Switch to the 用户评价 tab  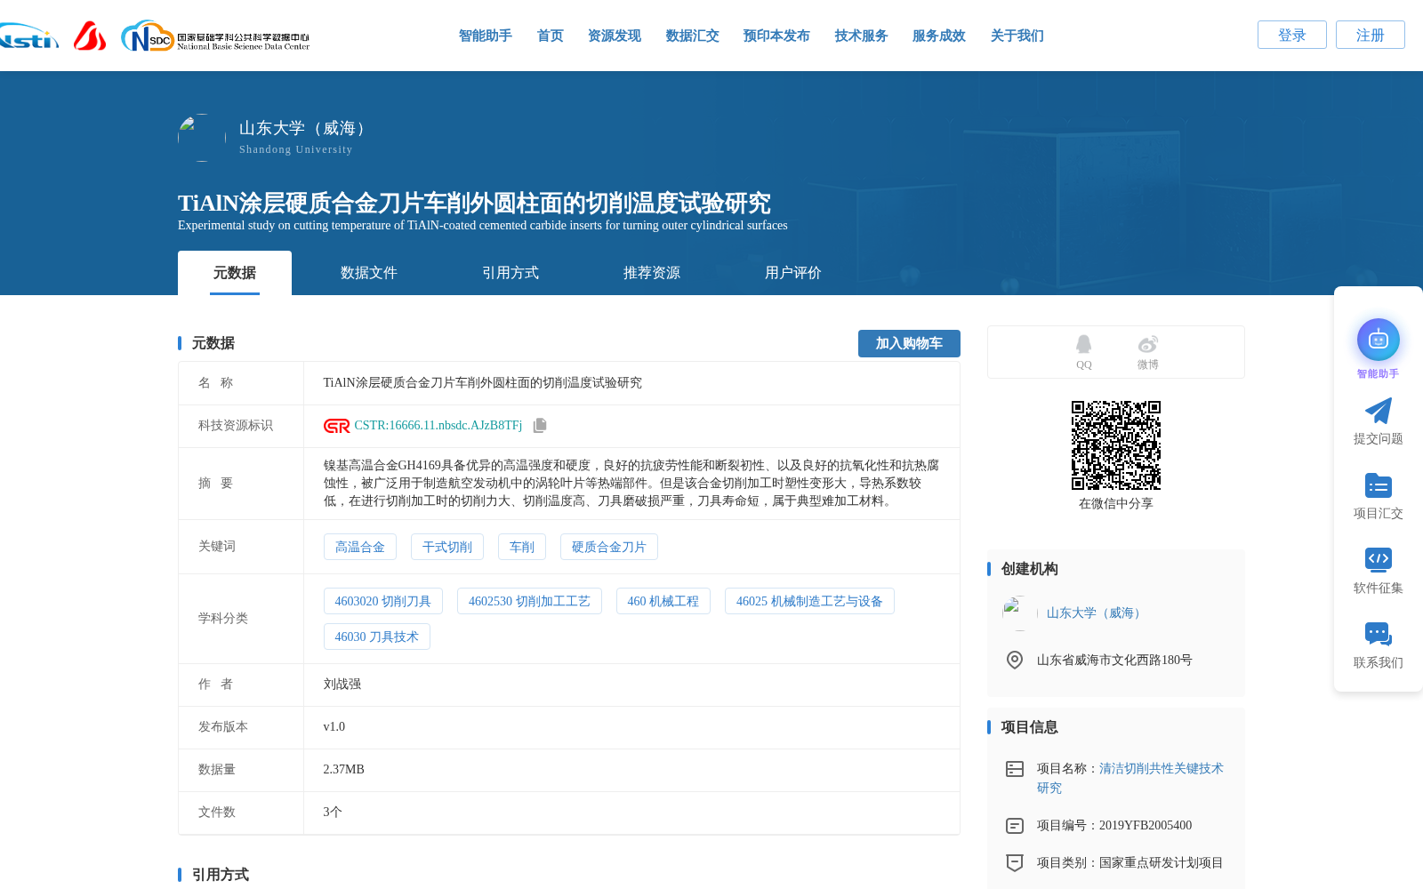[793, 273]
